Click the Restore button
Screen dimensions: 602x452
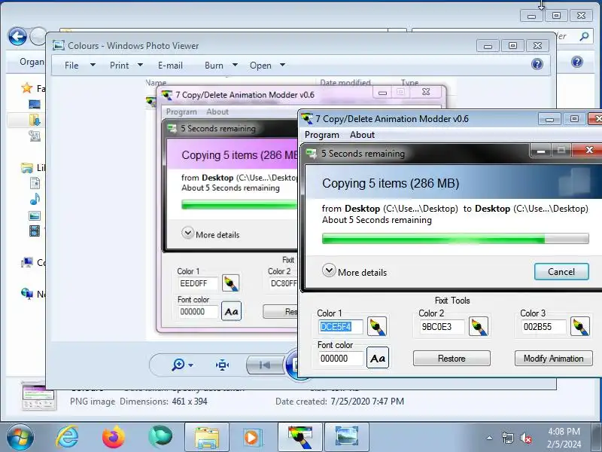coord(451,359)
